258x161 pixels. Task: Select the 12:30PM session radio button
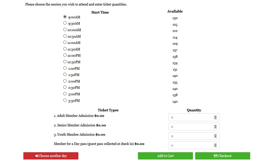tap(65, 62)
